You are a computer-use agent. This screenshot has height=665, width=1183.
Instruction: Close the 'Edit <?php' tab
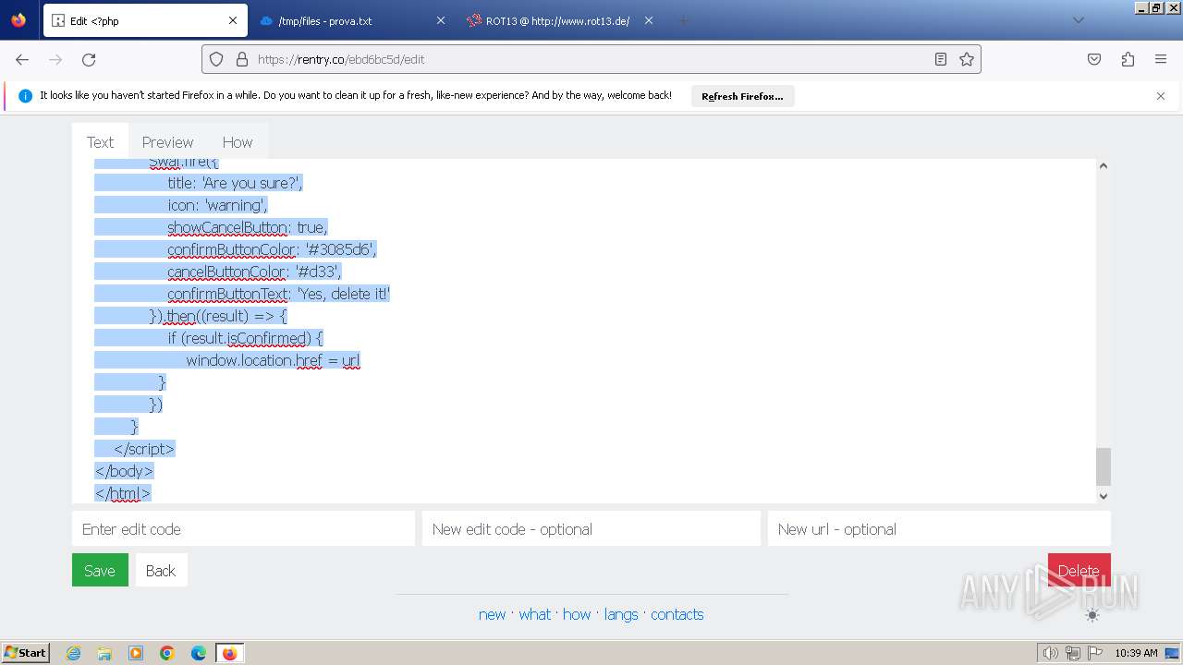coord(232,20)
